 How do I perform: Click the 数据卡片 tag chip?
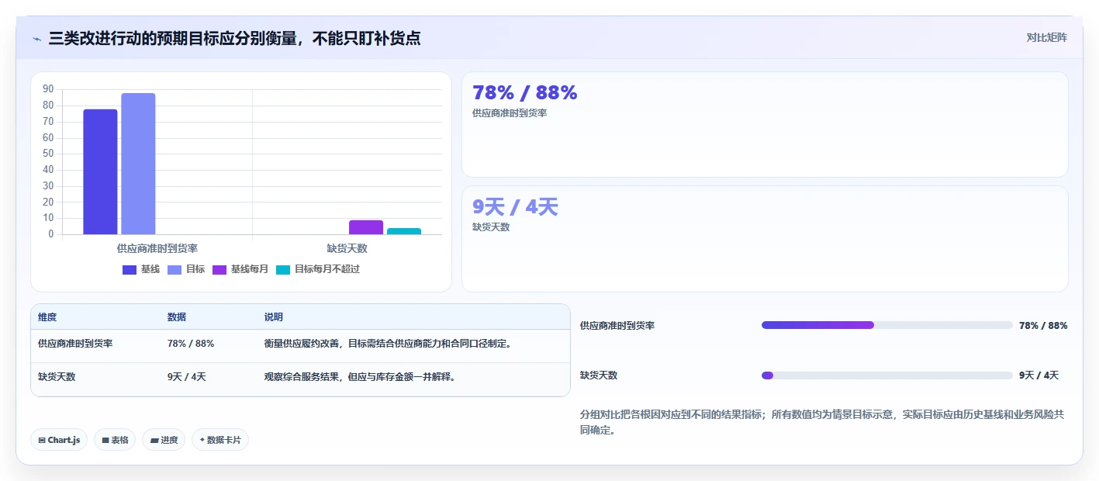pyautogui.click(x=220, y=440)
